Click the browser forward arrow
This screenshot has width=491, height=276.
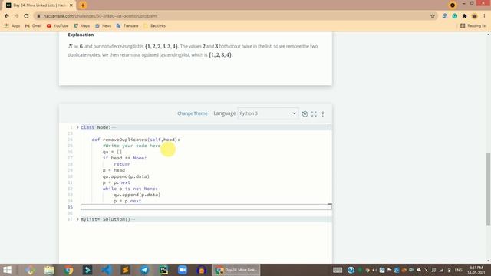pyautogui.click(x=17, y=16)
